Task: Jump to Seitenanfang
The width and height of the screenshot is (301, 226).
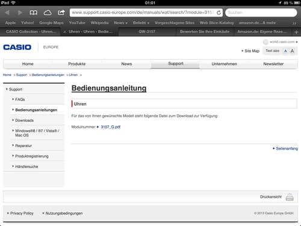Action: tap(287, 149)
